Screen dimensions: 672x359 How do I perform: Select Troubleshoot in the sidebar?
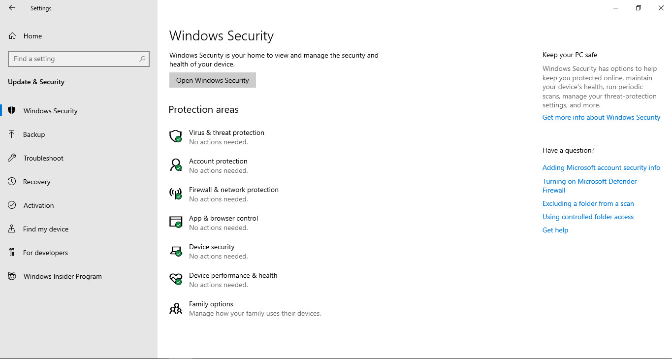click(43, 158)
